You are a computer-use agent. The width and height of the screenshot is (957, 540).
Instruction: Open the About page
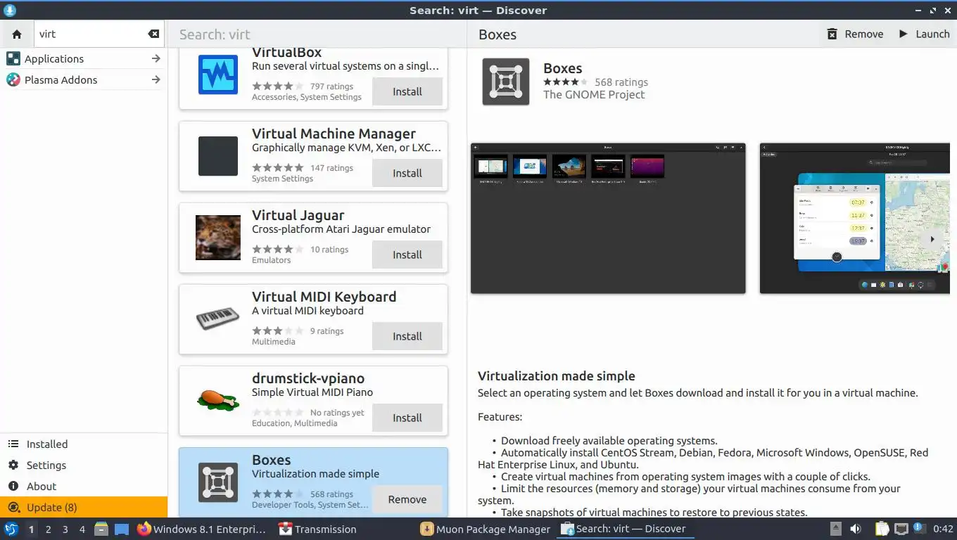[84, 486]
